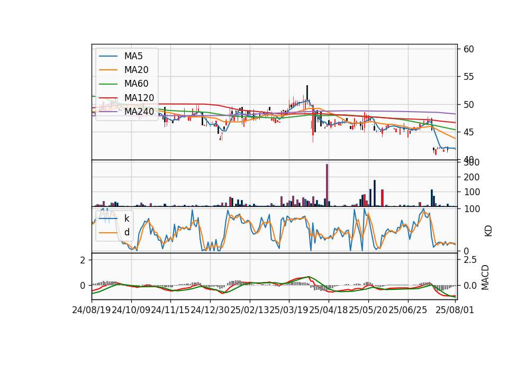Click the price axis value 60
Image resolution: width=508 pixels, height=365 pixels.
click(468, 49)
